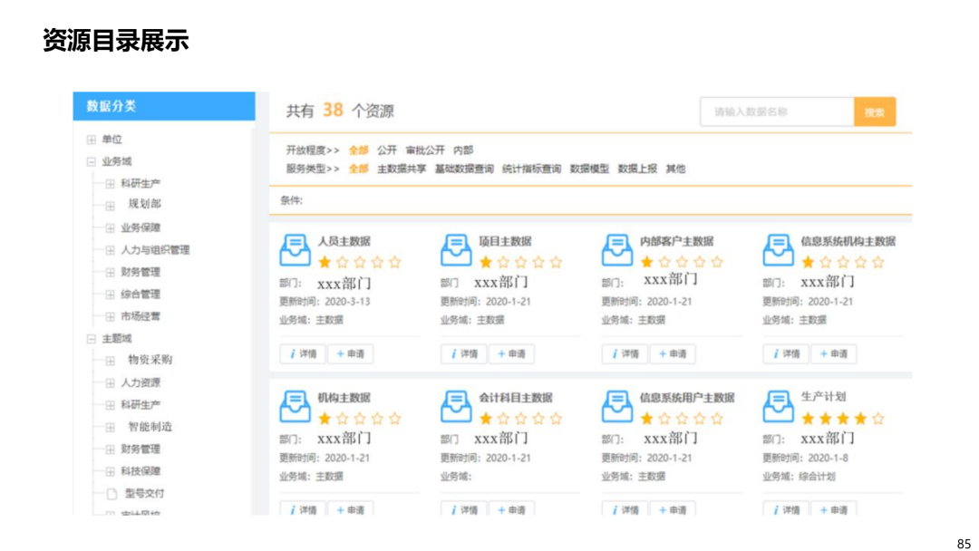The image size is (979, 551).
Task: Collapse the 主题域 tree node
Action: coord(92,339)
